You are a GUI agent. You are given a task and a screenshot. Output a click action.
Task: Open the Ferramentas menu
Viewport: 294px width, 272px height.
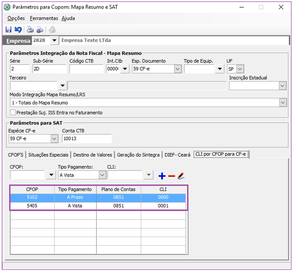pos(44,18)
